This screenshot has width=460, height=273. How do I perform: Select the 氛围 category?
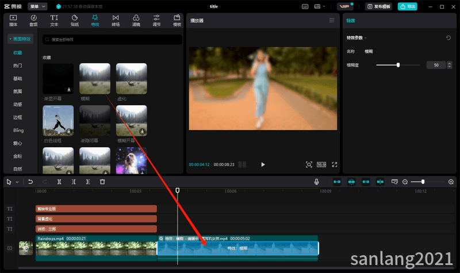coord(18,91)
